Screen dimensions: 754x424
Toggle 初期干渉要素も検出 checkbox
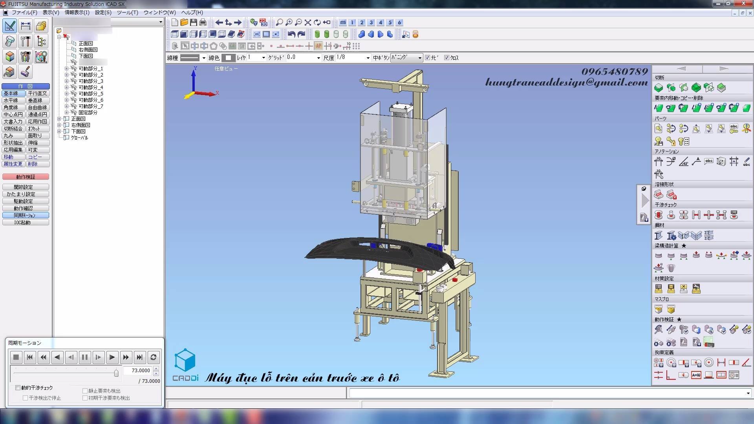[x=85, y=398]
